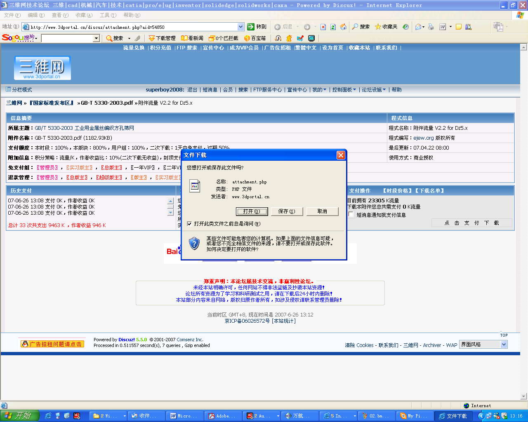This screenshot has height=422, width=528.
Task: Click the TOP link at page bottom
Action: click(x=504, y=335)
